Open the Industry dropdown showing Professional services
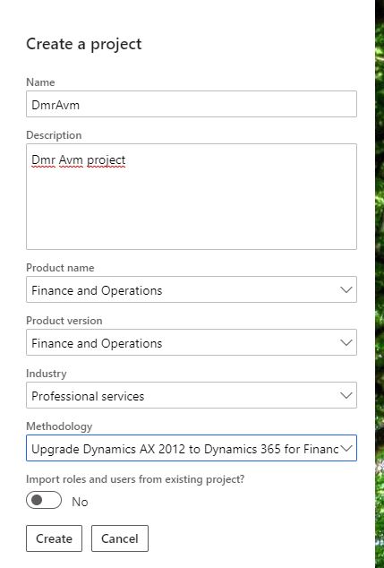This screenshot has height=568, width=384. (192, 395)
